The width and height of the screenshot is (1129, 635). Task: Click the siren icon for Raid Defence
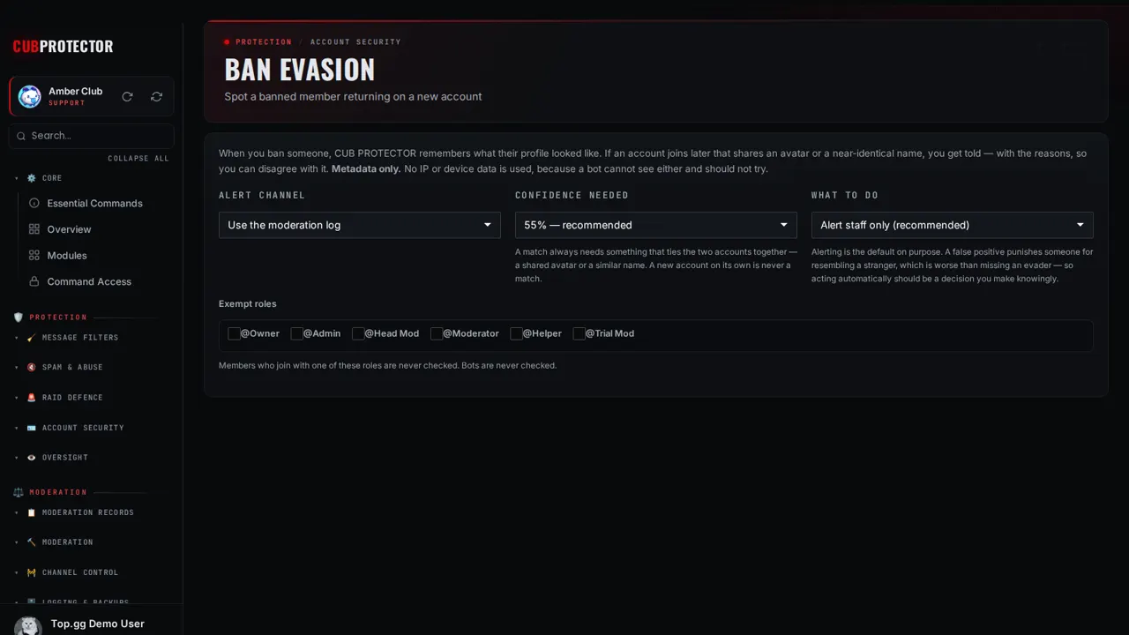pos(32,398)
